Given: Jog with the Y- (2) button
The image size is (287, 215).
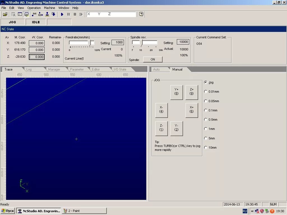Looking at the screenshot, I should pos(177,128).
